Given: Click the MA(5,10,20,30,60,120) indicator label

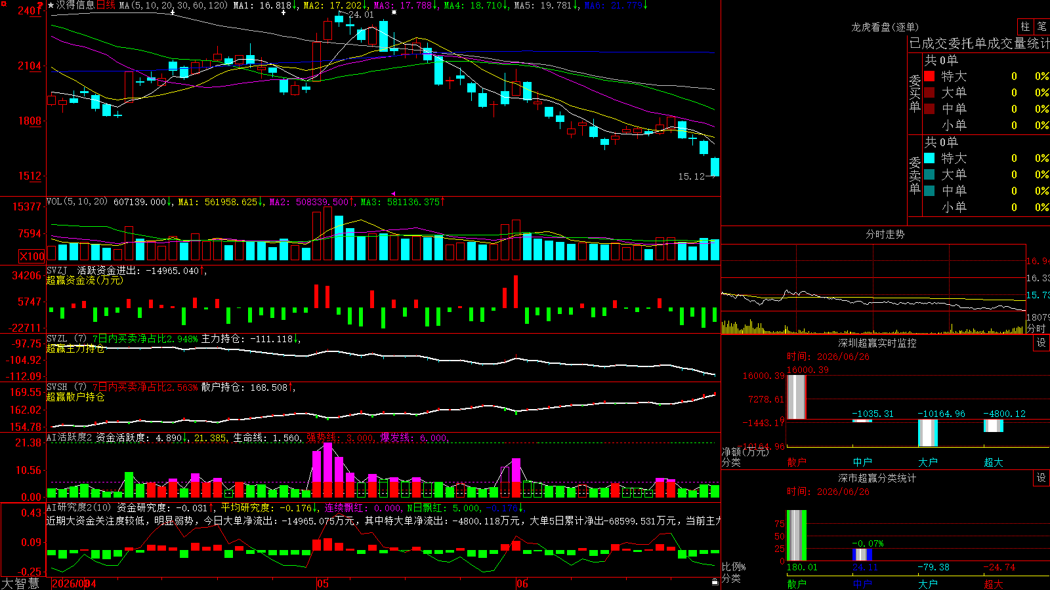Looking at the screenshot, I should pyautogui.click(x=173, y=5).
